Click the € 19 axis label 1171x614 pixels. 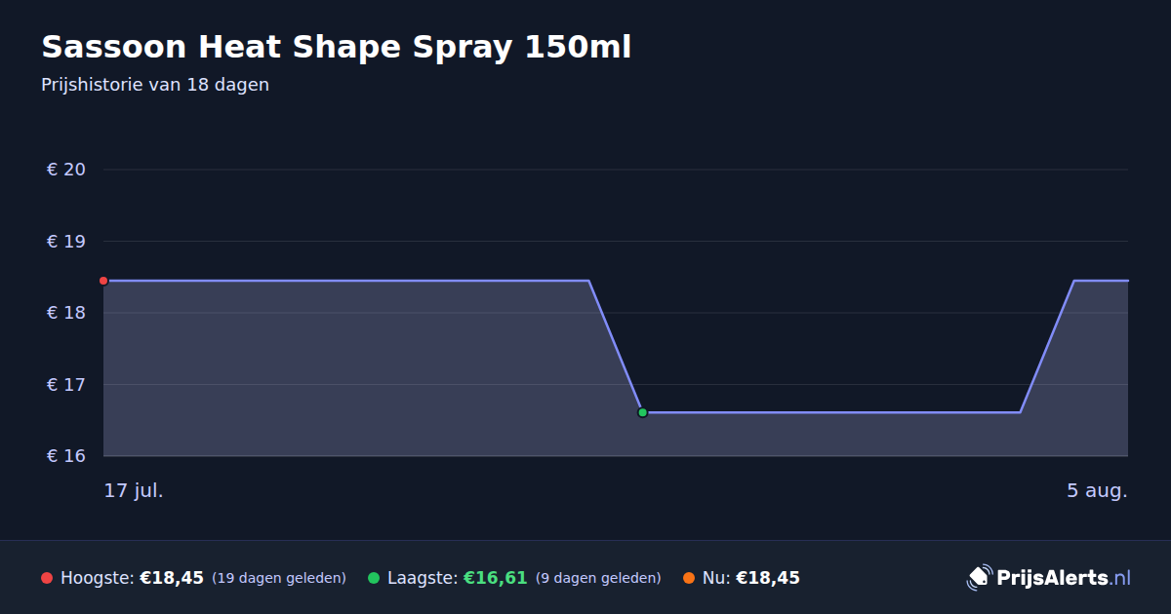point(66,241)
